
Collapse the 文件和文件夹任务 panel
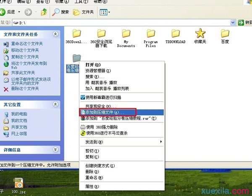[x=55, y=34]
